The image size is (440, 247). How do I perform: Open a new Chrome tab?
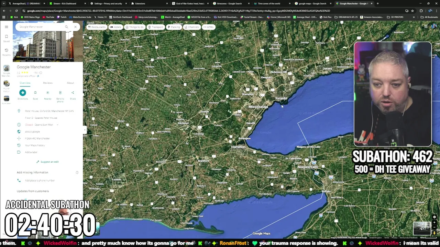tap(377, 3)
